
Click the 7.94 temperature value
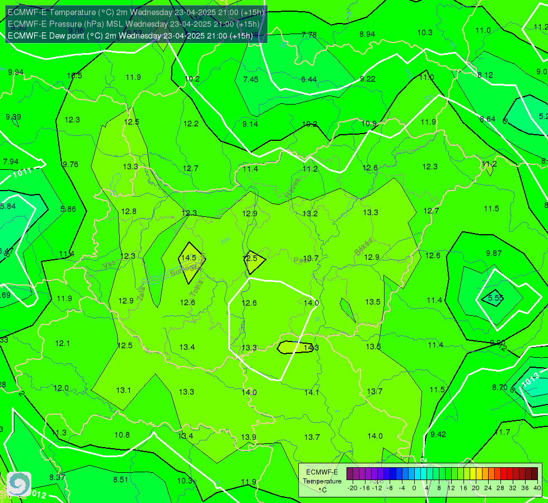pyautogui.click(x=11, y=162)
